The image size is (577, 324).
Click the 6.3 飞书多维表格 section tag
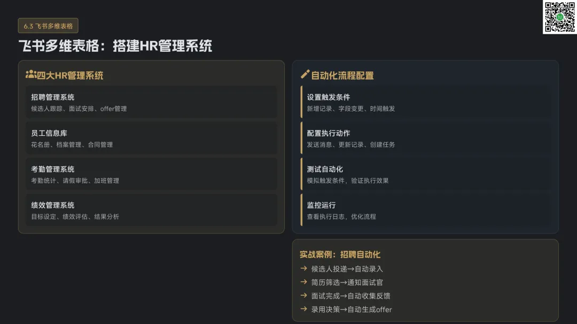(48, 26)
